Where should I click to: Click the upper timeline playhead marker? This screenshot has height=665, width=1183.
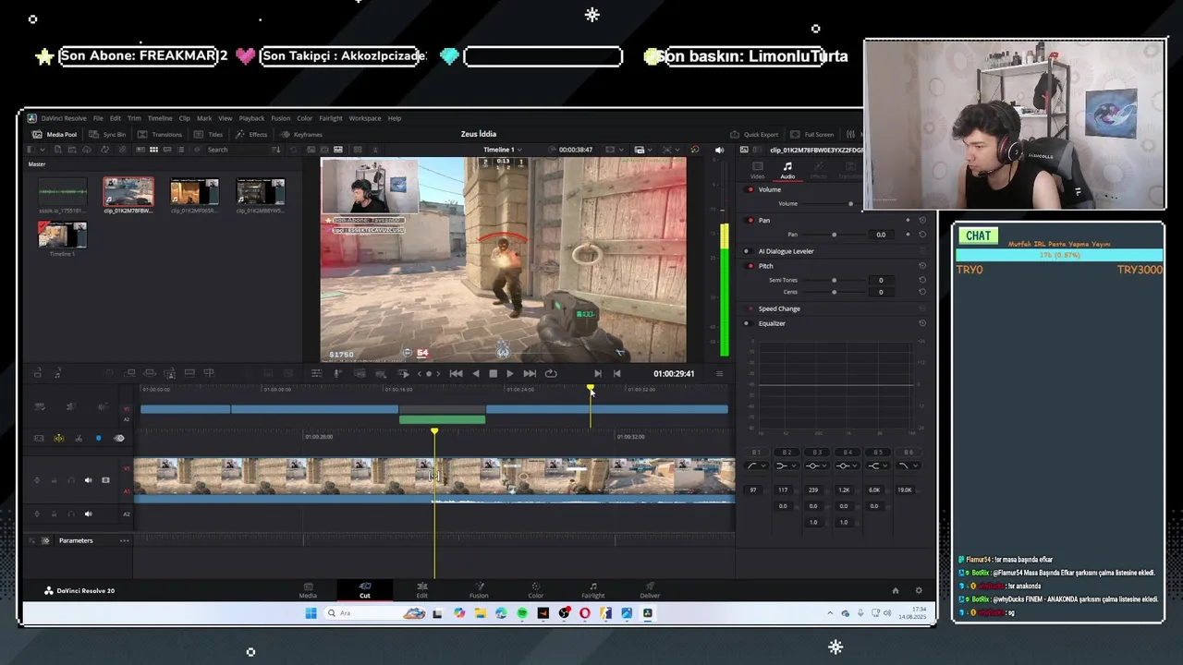point(591,388)
